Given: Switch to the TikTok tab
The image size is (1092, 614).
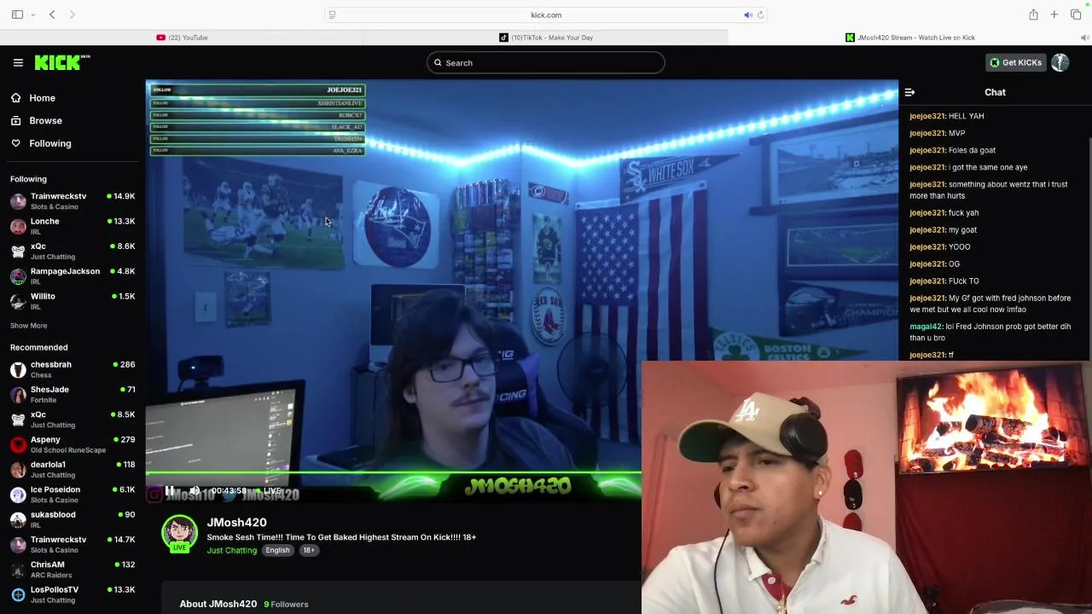Looking at the screenshot, I should (x=546, y=38).
